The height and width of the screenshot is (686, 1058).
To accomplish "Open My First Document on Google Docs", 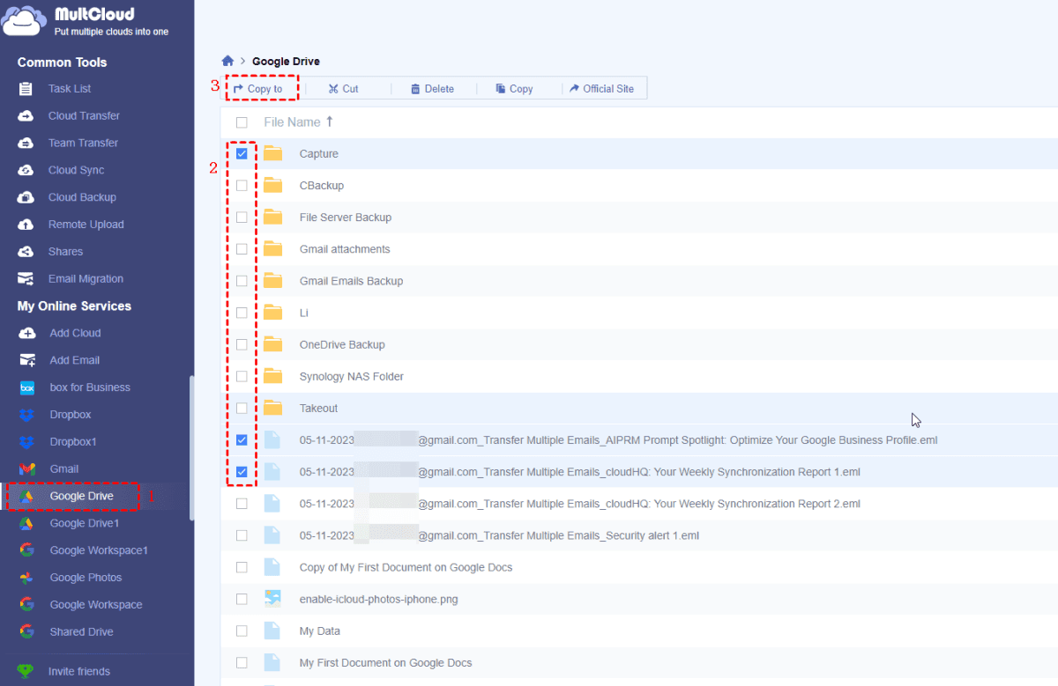I will click(385, 662).
